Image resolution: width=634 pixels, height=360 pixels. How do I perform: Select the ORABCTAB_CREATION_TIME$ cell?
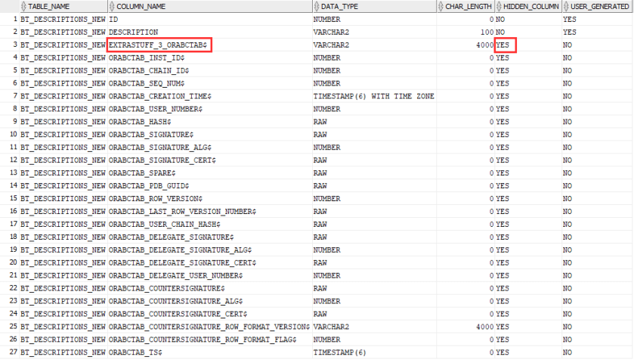tap(161, 96)
